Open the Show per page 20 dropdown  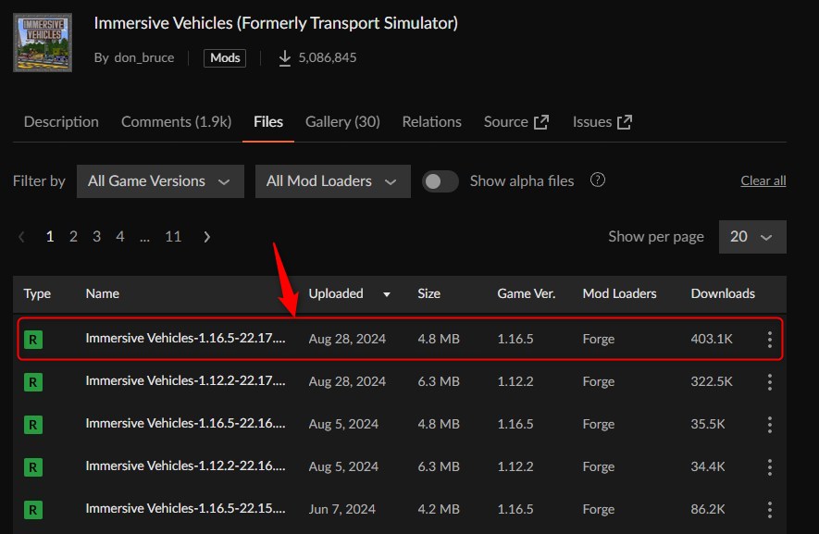point(752,237)
